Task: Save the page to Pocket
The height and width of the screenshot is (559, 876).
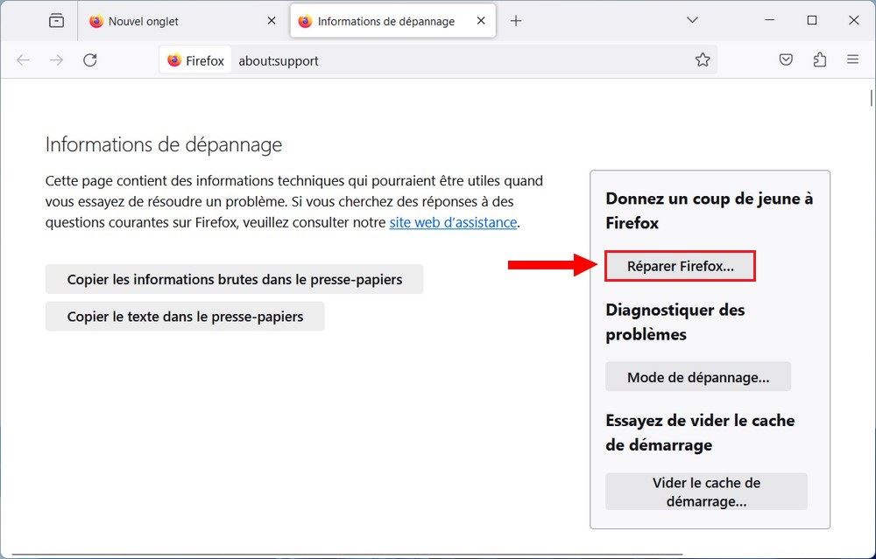Action: pos(786,59)
